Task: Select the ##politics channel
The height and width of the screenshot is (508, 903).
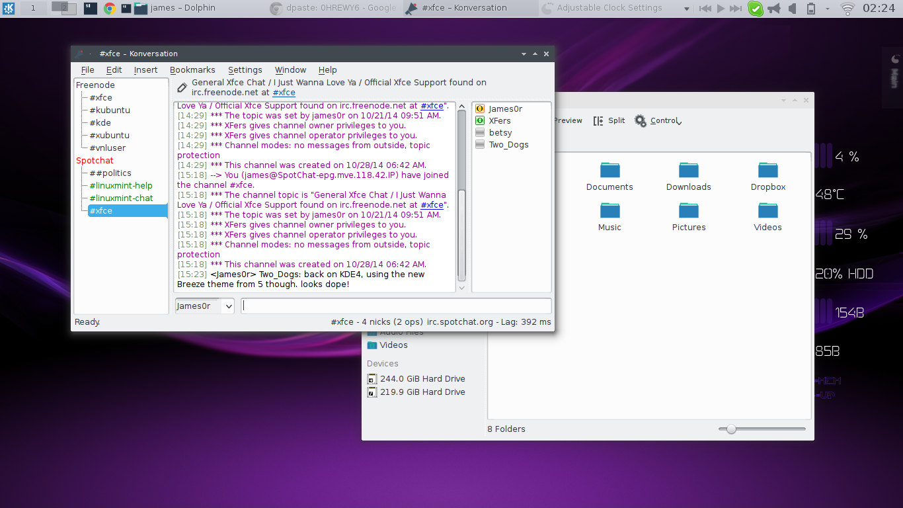Action: [110, 173]
